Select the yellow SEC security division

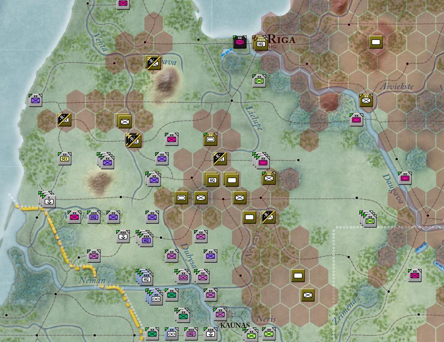point(65,159)
